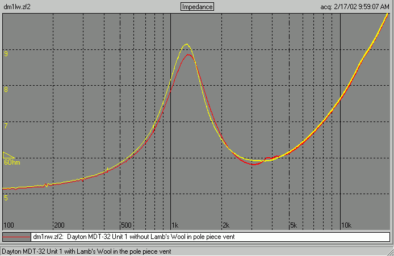Viewport: 394px width, 256px height.
Task: Click the 5 ohm vertical axis label
Action: click(6, 198)
